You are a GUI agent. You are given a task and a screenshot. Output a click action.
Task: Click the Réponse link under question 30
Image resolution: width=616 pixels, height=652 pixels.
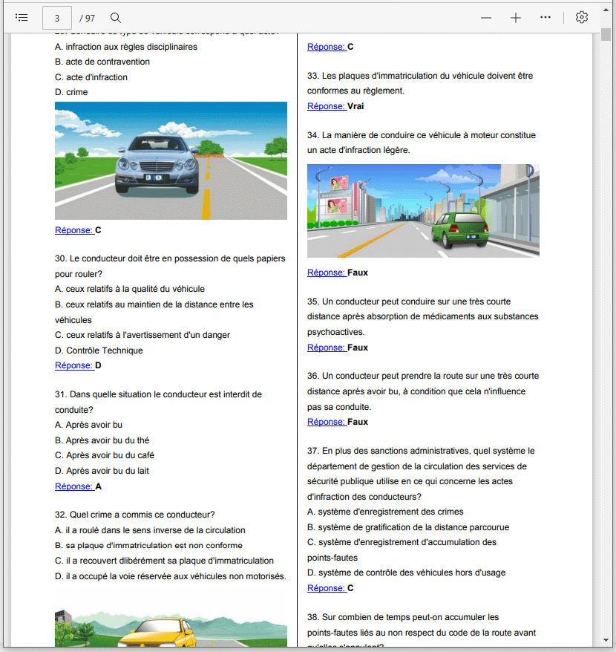(73, 365)
